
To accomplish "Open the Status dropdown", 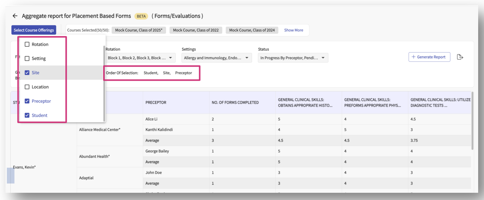I will [293, 58].
